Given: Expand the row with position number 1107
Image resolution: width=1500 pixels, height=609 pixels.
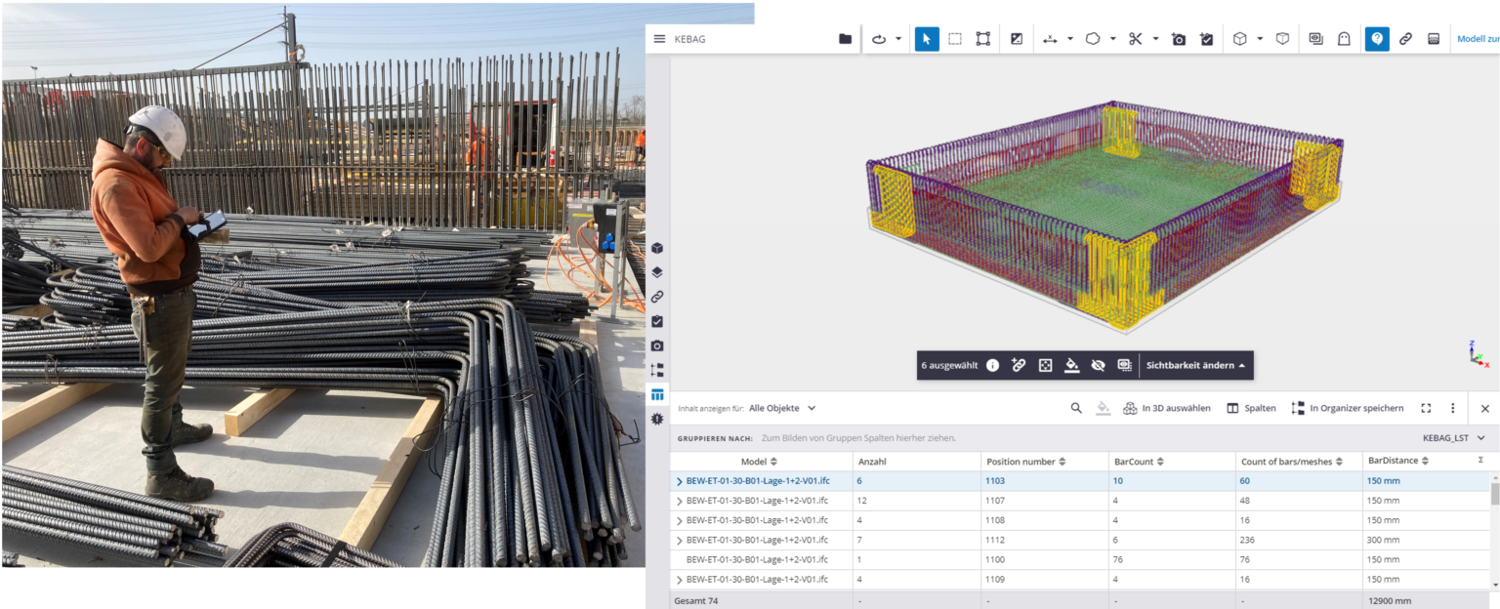Looking at the screenshot, I should [680, 501].
